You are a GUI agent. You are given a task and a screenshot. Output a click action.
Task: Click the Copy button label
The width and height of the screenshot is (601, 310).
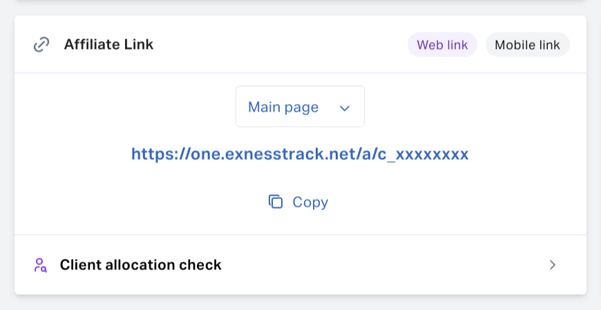coord(310,203)
